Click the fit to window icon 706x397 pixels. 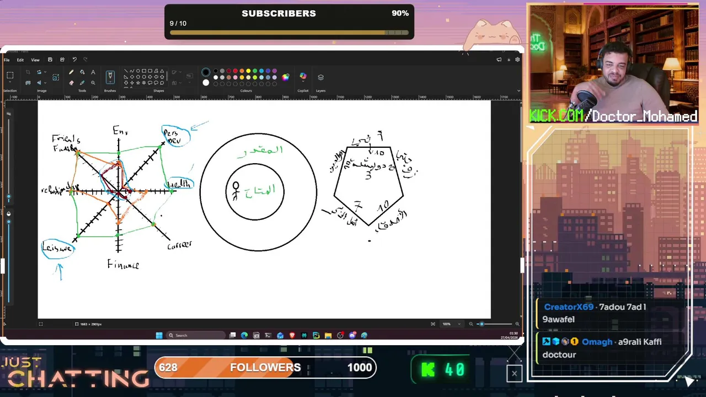(x=433, y=324)
